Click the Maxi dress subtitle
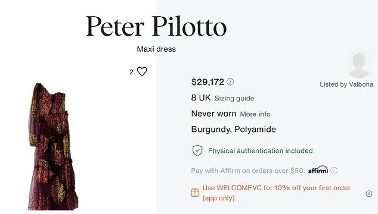Viewport: 378px width, 214px height. point(156,49)
